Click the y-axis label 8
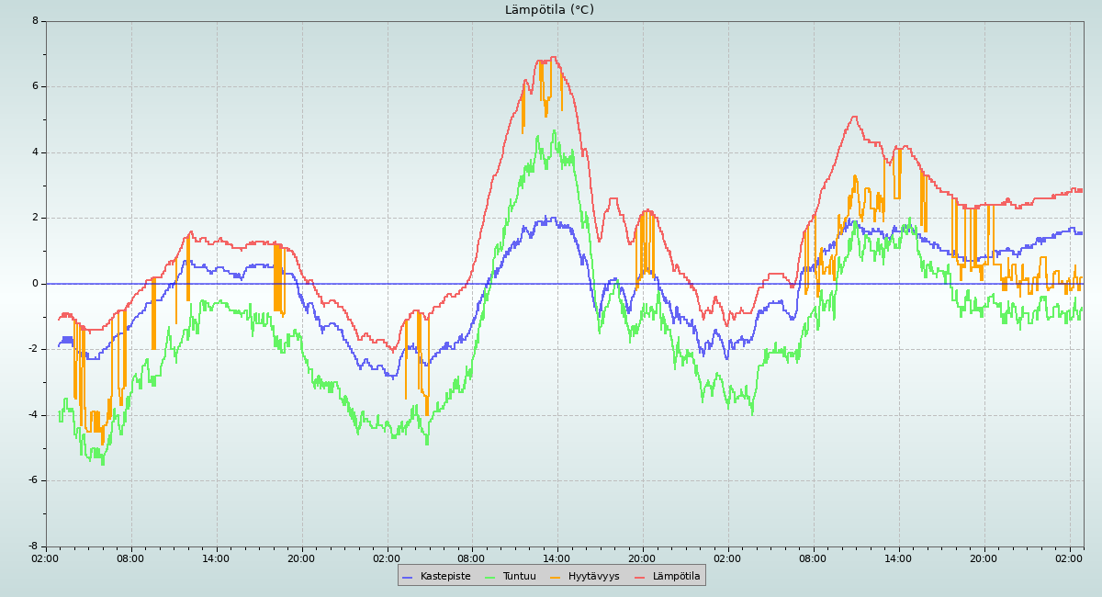The image size is (1102, 597). [35, 21]
